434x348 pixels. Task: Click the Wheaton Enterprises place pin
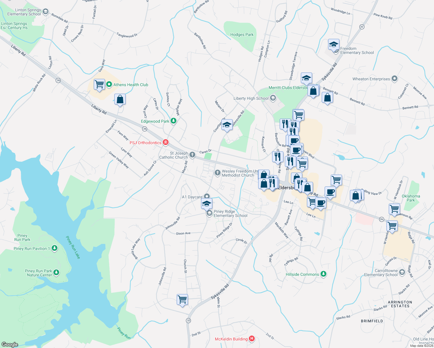[394, 79]
